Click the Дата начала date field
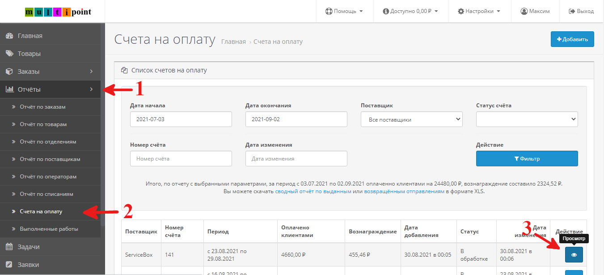 pos(181,119)
